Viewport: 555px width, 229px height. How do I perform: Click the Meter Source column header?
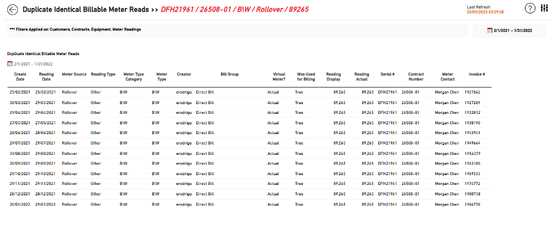click(x=74, y=74)
